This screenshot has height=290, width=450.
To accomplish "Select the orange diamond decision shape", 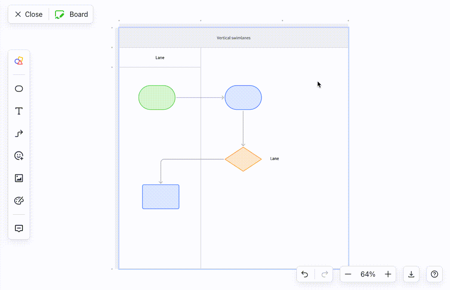I will (x=243, y=159).
